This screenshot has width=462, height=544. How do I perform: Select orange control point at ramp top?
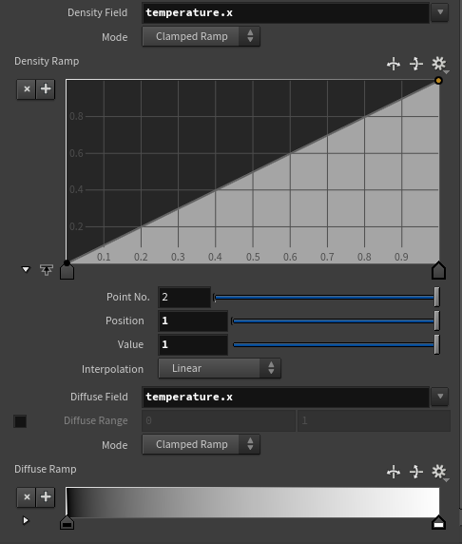pos(438,81)
